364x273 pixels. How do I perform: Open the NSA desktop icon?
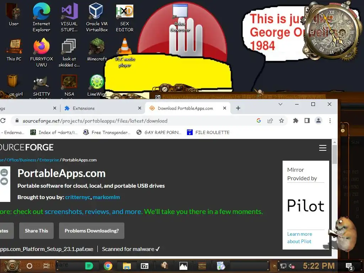point(69,85)
